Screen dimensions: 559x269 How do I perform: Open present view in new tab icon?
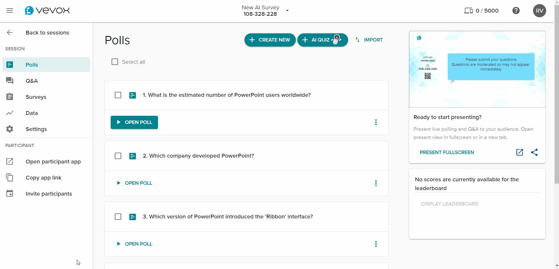coord(520,152)
